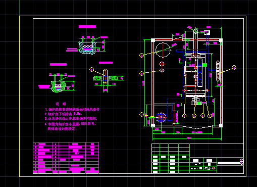Select the white drawing name bar in title block
Image resolution: width=257 pixels, height=187 pixels.
pos(229,163)
